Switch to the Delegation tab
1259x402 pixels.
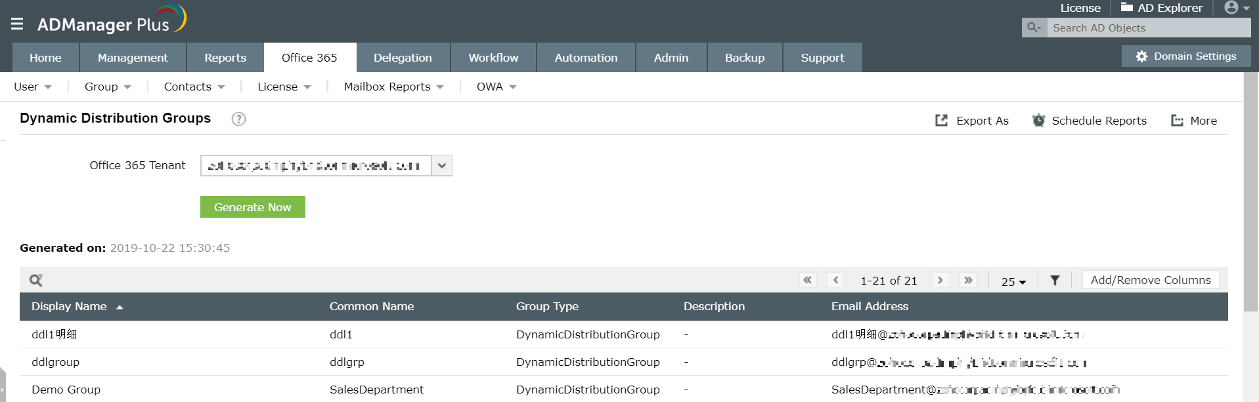pyautogui.click(x=403, y=58)
